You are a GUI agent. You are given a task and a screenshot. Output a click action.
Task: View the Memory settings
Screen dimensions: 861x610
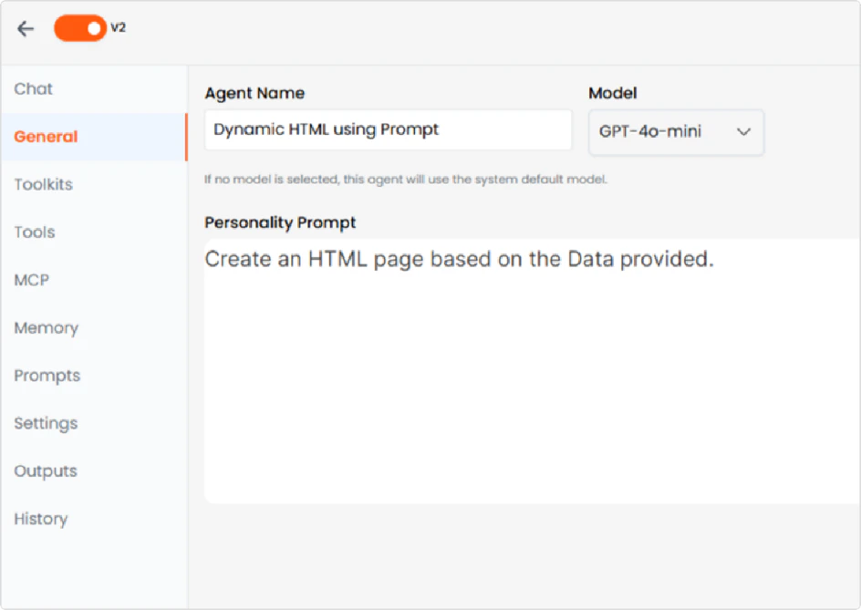point(46,327)
